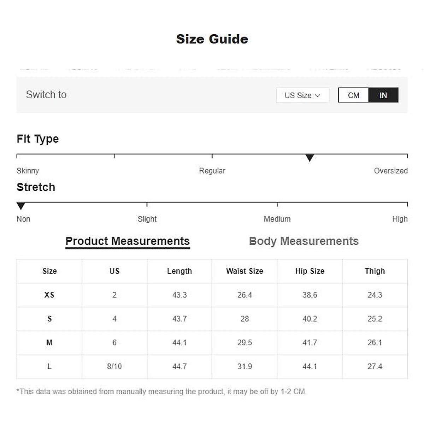Screen dimensions: 424x424
Task: Select the IN unit toggle
Action: (383, 95)
